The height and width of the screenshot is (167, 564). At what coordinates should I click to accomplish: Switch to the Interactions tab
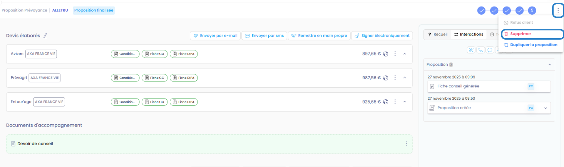(x=469, y=34)
